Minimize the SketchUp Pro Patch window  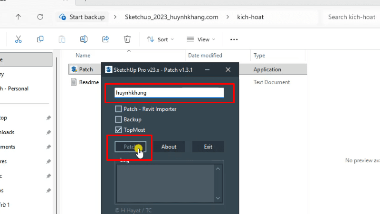coord(207,69)
